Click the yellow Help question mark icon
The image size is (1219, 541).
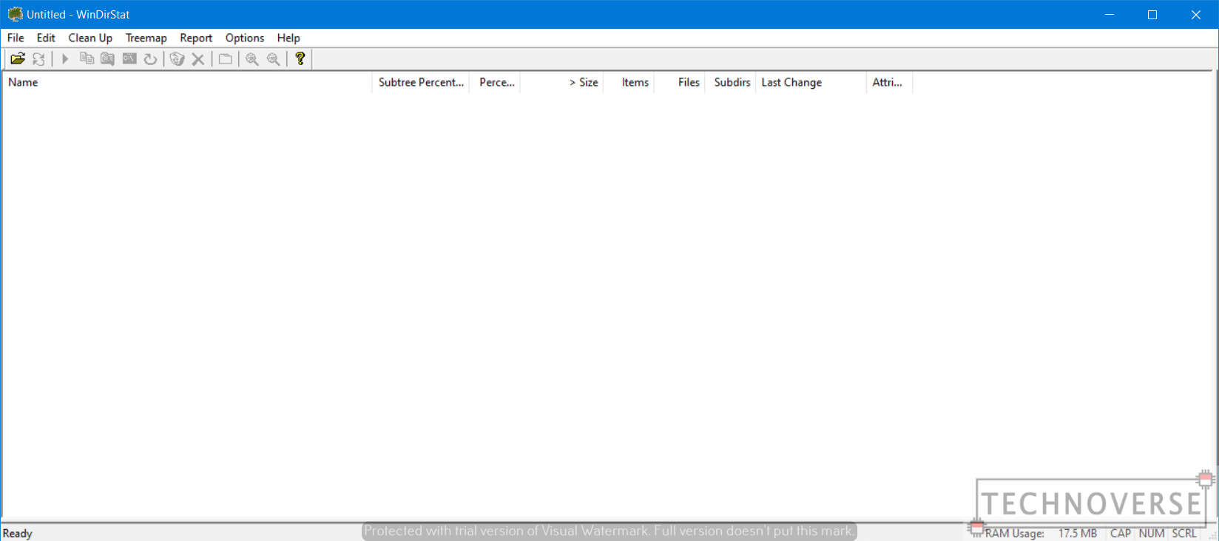[x=300, y=59]
